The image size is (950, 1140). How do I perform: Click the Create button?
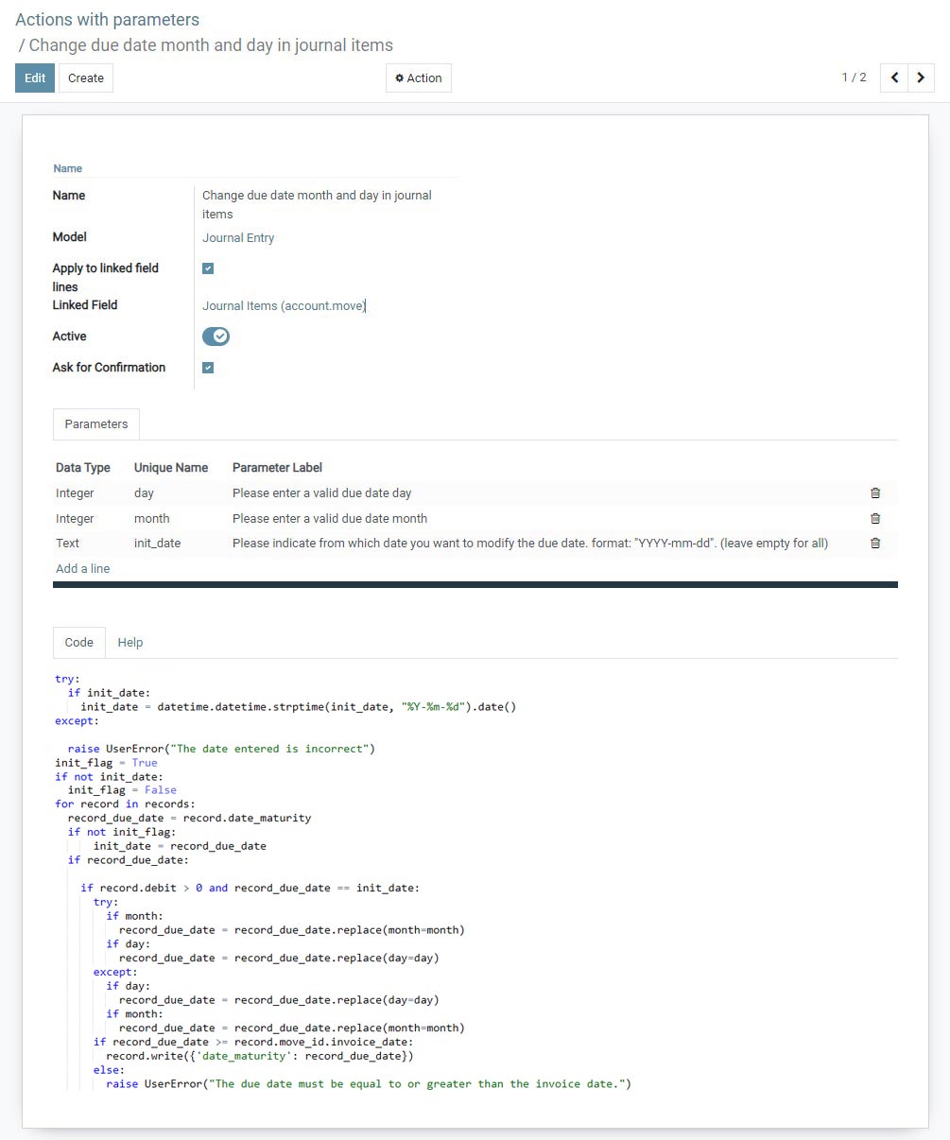86,78
